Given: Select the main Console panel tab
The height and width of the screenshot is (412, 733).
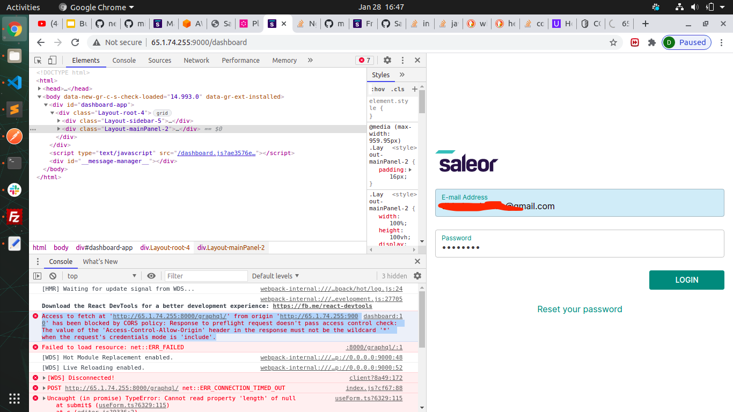Looking at the screenshot, I should (124, 60).
